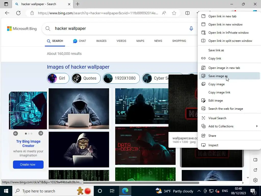Click previous arrow on Image Creator carousel
Screen dimensions: 261x196
pyautogui.click(x=16, y=133)
